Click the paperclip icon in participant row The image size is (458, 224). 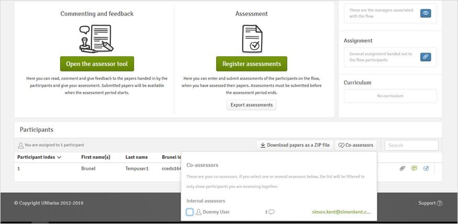point(402,169)
